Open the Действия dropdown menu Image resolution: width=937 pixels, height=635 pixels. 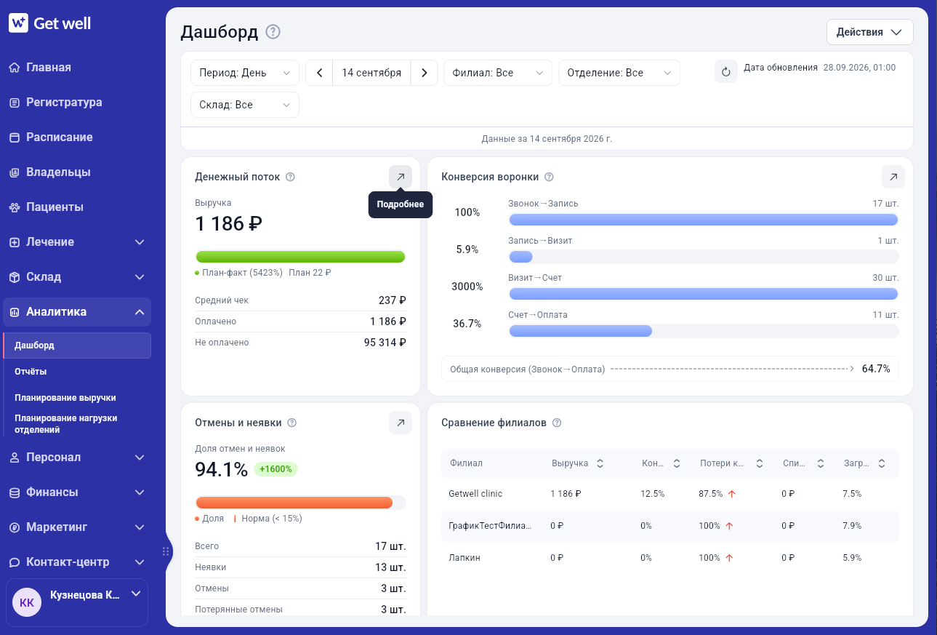point(870,32)
